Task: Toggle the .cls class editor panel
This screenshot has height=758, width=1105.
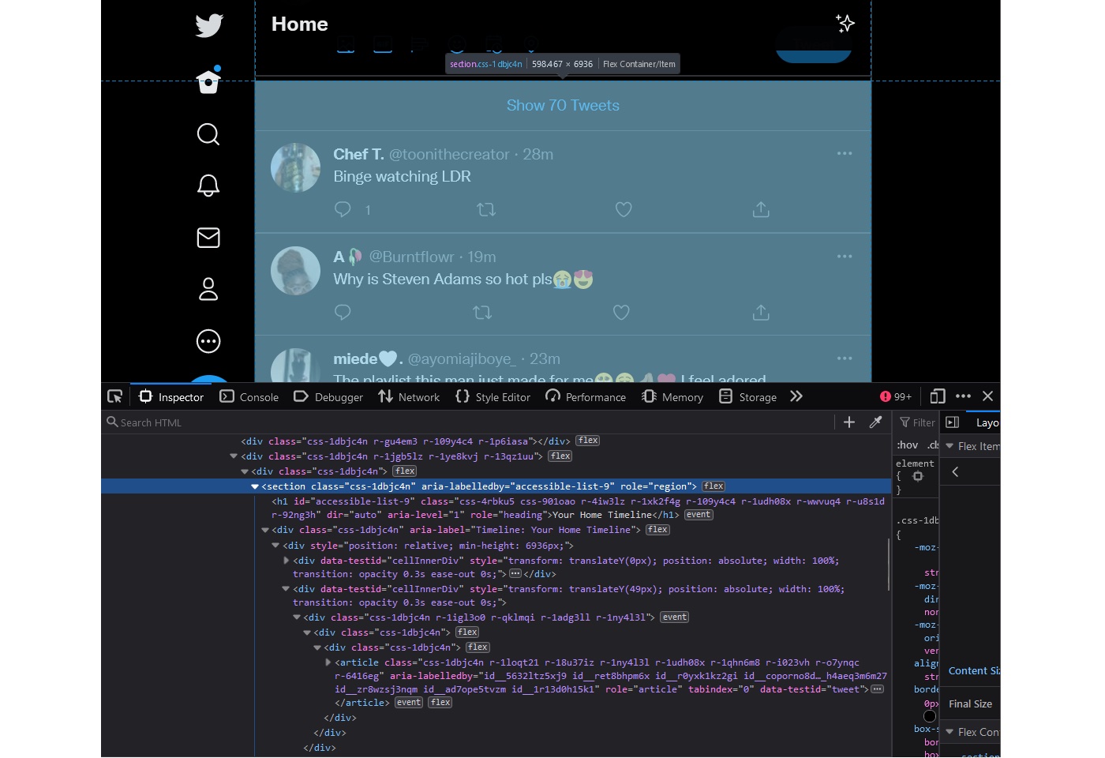Action: coord(931,445)
